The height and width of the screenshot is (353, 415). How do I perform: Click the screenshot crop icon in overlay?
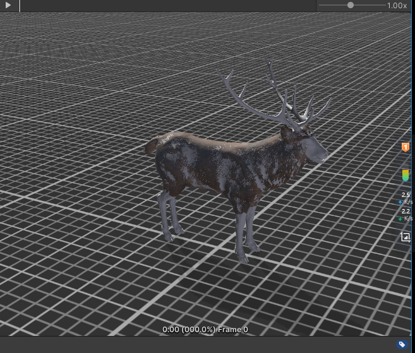(405, 237)
